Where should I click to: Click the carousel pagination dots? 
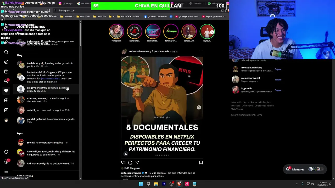(162, 155)
